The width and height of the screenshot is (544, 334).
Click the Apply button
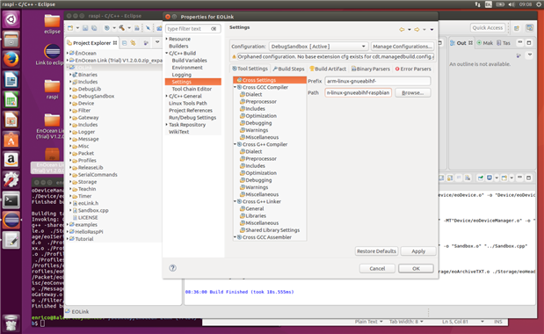418,251
